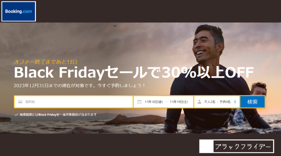Click the checkmark beside the Black Friday note
Screen dimensions: 281x156
(16, 115)
